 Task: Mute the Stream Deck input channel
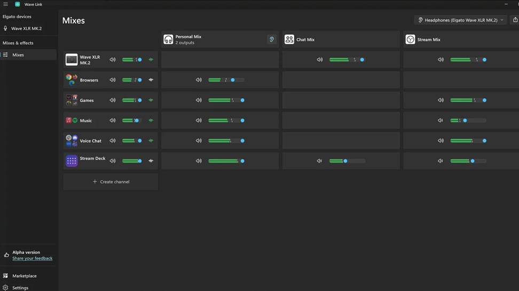tap(113, 161)
